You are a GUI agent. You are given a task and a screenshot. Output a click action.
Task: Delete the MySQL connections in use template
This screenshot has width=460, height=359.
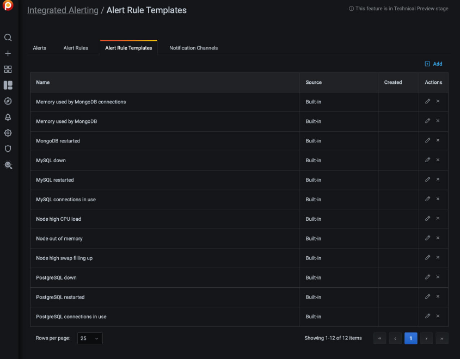click(438, 199)
